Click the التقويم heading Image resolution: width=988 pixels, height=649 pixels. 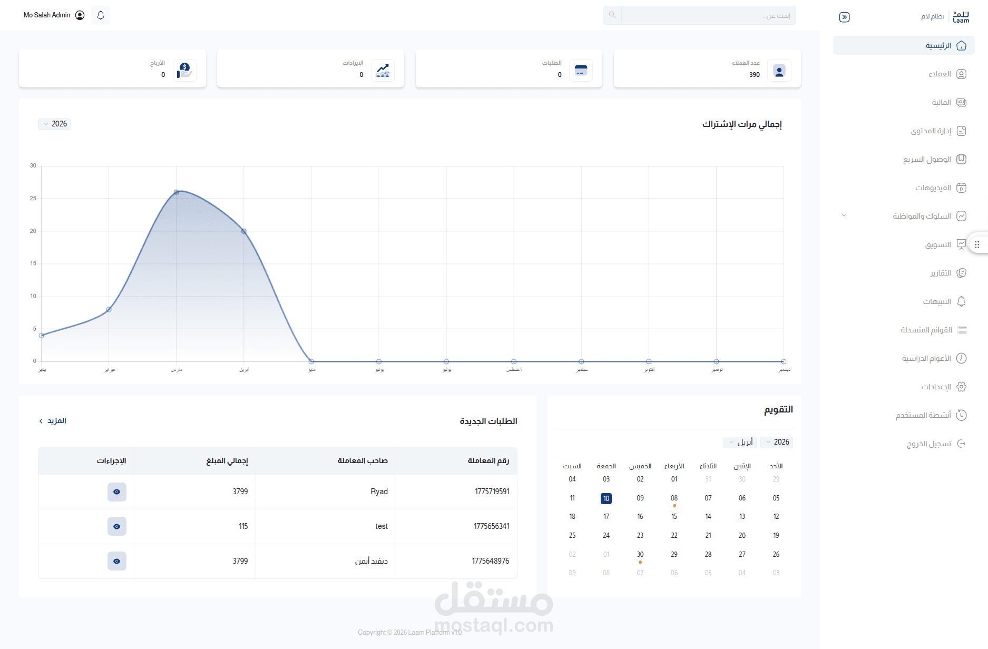(778, 410)
